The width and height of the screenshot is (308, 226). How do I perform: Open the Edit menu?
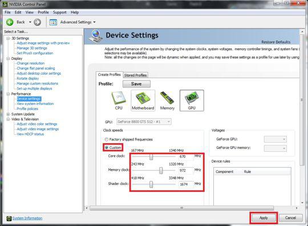(x=18, y=13)
